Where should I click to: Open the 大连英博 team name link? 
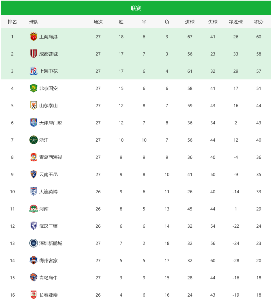click(x=48, y=192)
